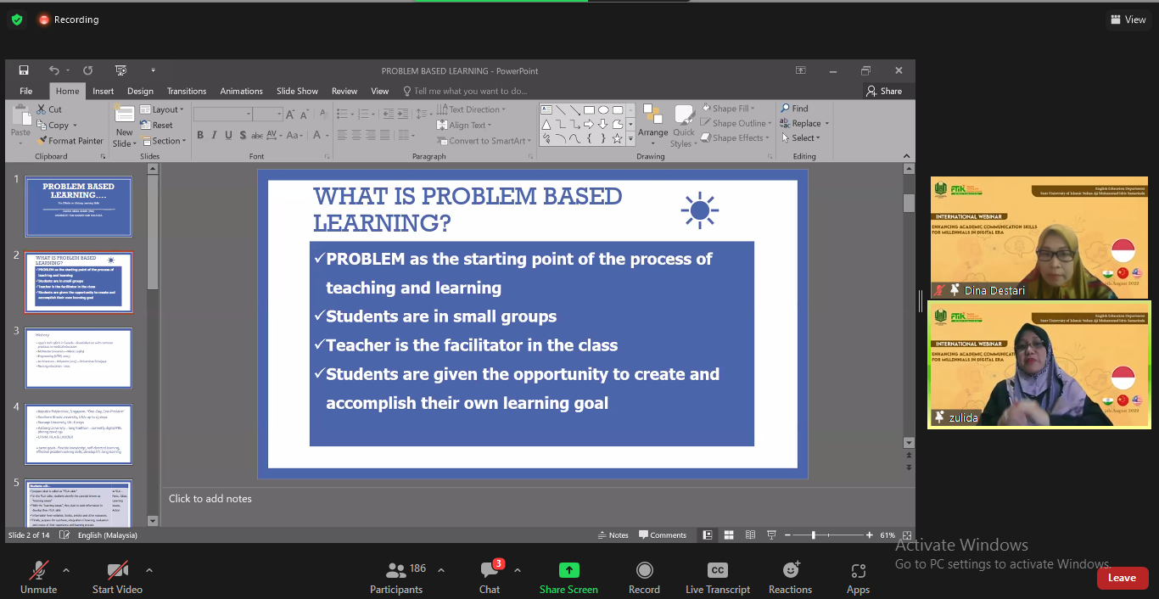Viewport: 1159px width, 599px height.
Task: Click the Zoom Leave button
Action: (1122, 578)
